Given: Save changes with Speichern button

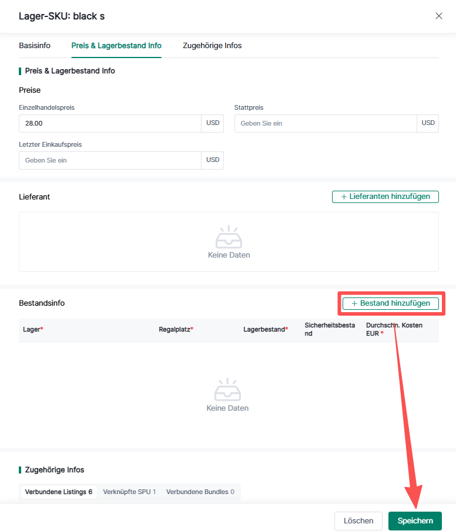Looking at the screenshot, I should (x=415, y=521).
